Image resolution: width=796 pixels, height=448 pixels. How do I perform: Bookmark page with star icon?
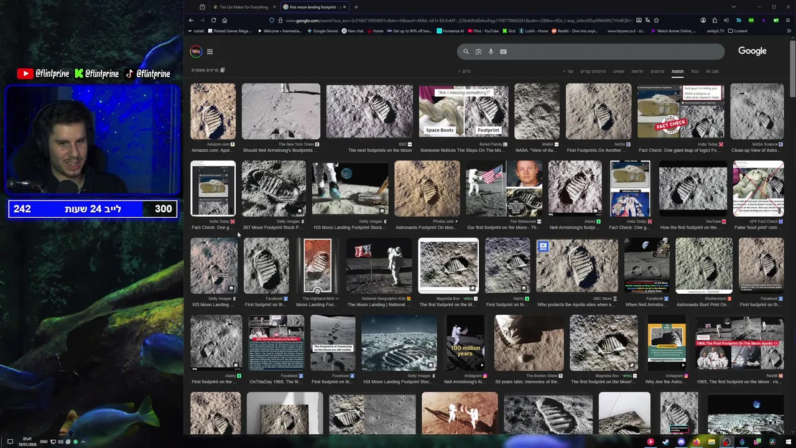(x=656, y=20)
